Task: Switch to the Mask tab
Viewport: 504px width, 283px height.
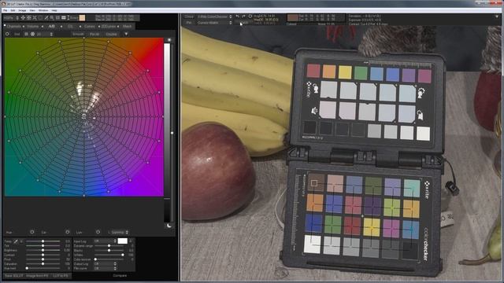Action: (x=127, y=26)
